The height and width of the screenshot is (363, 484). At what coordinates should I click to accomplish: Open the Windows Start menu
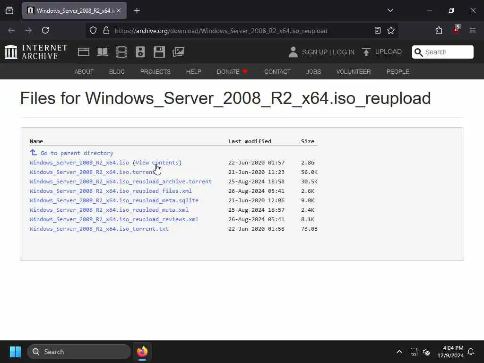[15, 352]
